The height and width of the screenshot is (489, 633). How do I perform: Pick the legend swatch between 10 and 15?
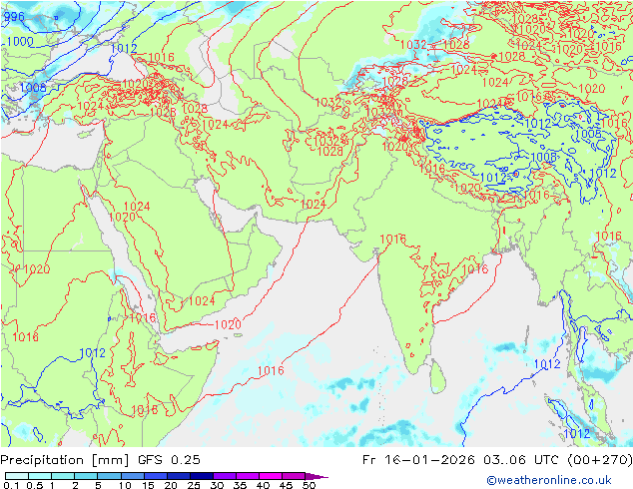click(x=133, y=476)
